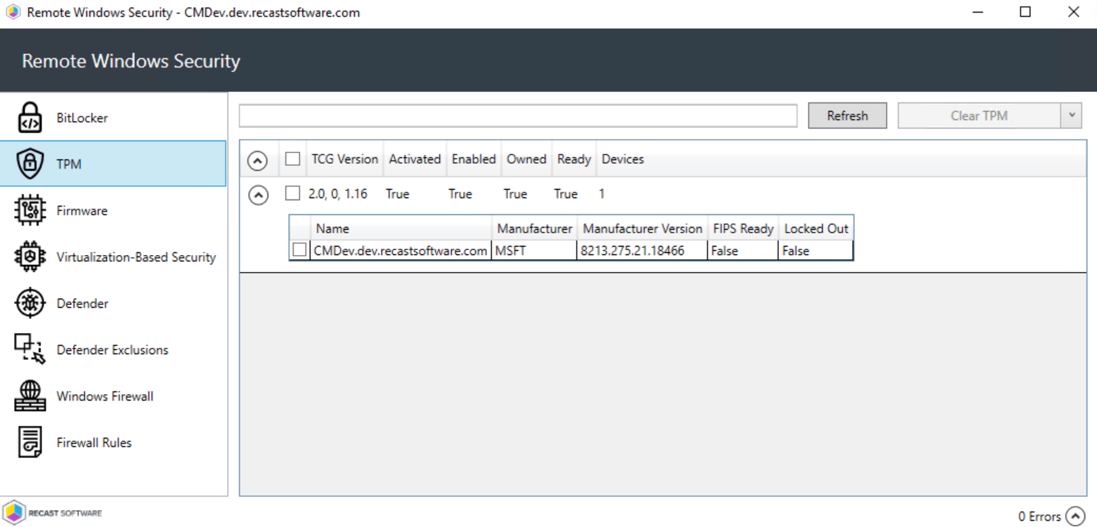Image resolution: width=1097 pixels, height=527 pixels.
Task: Collapse the 2.0, 0, 1.16 group row
Action: (x=258, y=195)
